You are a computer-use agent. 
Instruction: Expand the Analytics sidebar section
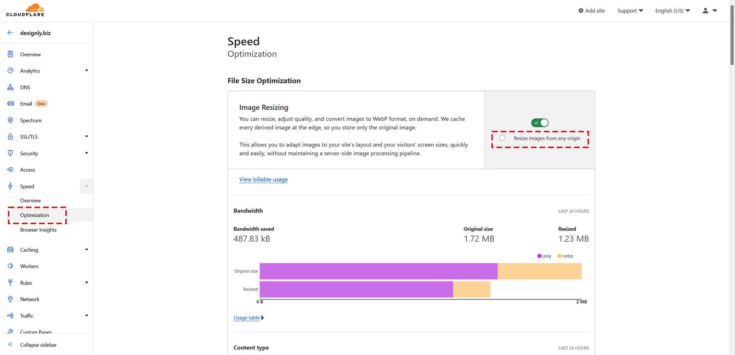86,71
